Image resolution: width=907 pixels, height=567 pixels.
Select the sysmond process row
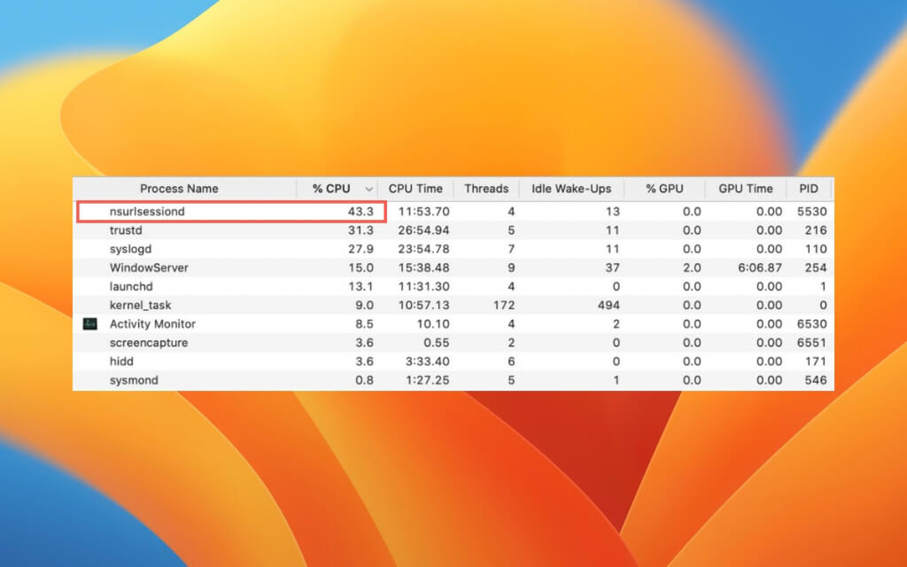[x=453, y=380]
